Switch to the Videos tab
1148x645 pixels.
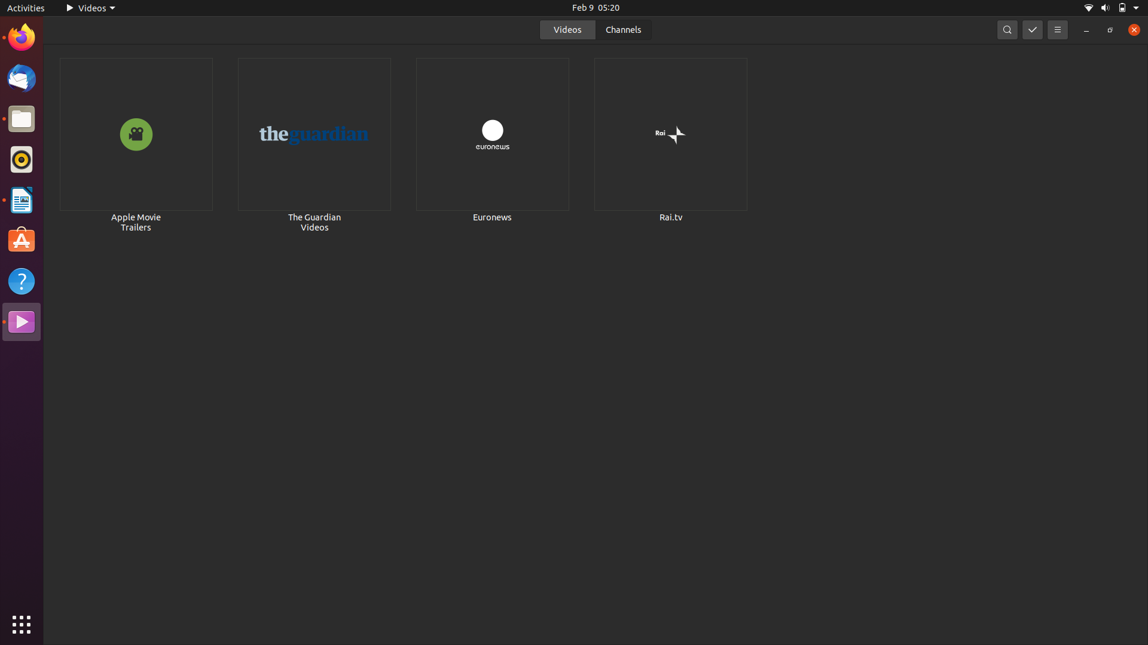point(567,30)
